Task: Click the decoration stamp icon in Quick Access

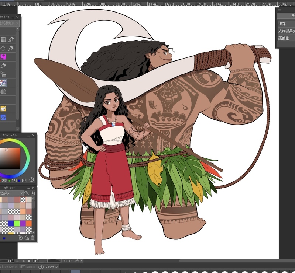Action: tap(3, 83)
